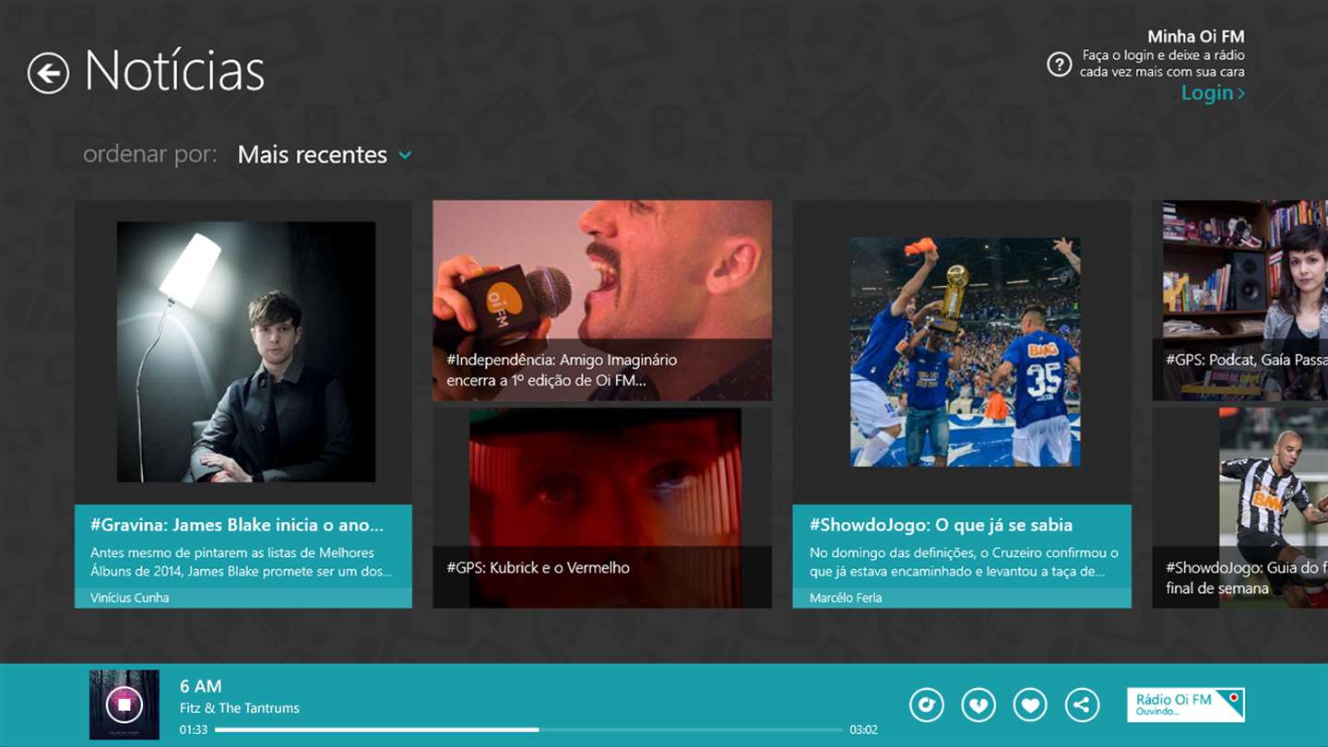Click author name Marcélo Ferla
Viewport: 1328px width, 747px height.
tap(846, 598)
